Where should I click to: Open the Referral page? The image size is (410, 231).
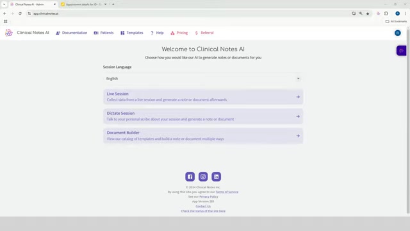pyautogui.click(x=204, y=33)
